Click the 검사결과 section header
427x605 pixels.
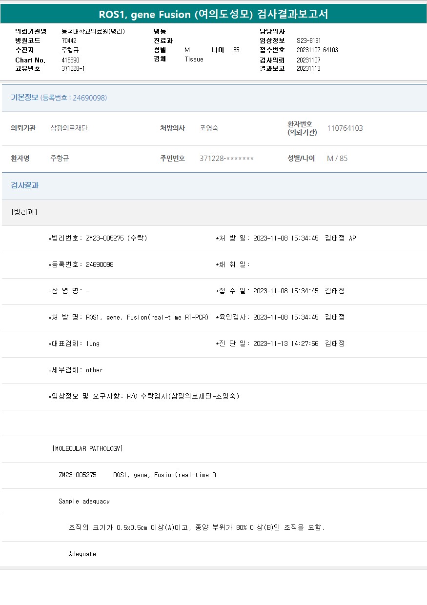[25, 185]
